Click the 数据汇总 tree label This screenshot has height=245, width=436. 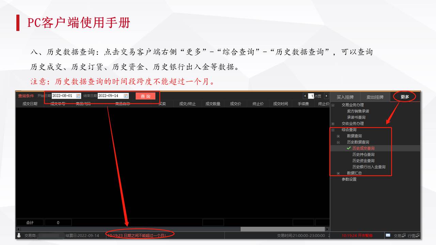coord(355,173)
